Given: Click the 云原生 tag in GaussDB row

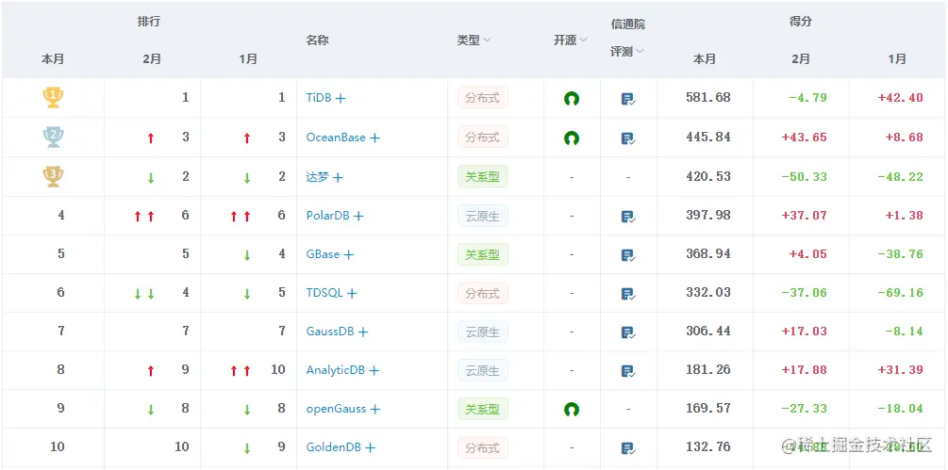Looking at the screenshot, I should tap(482, 332).
